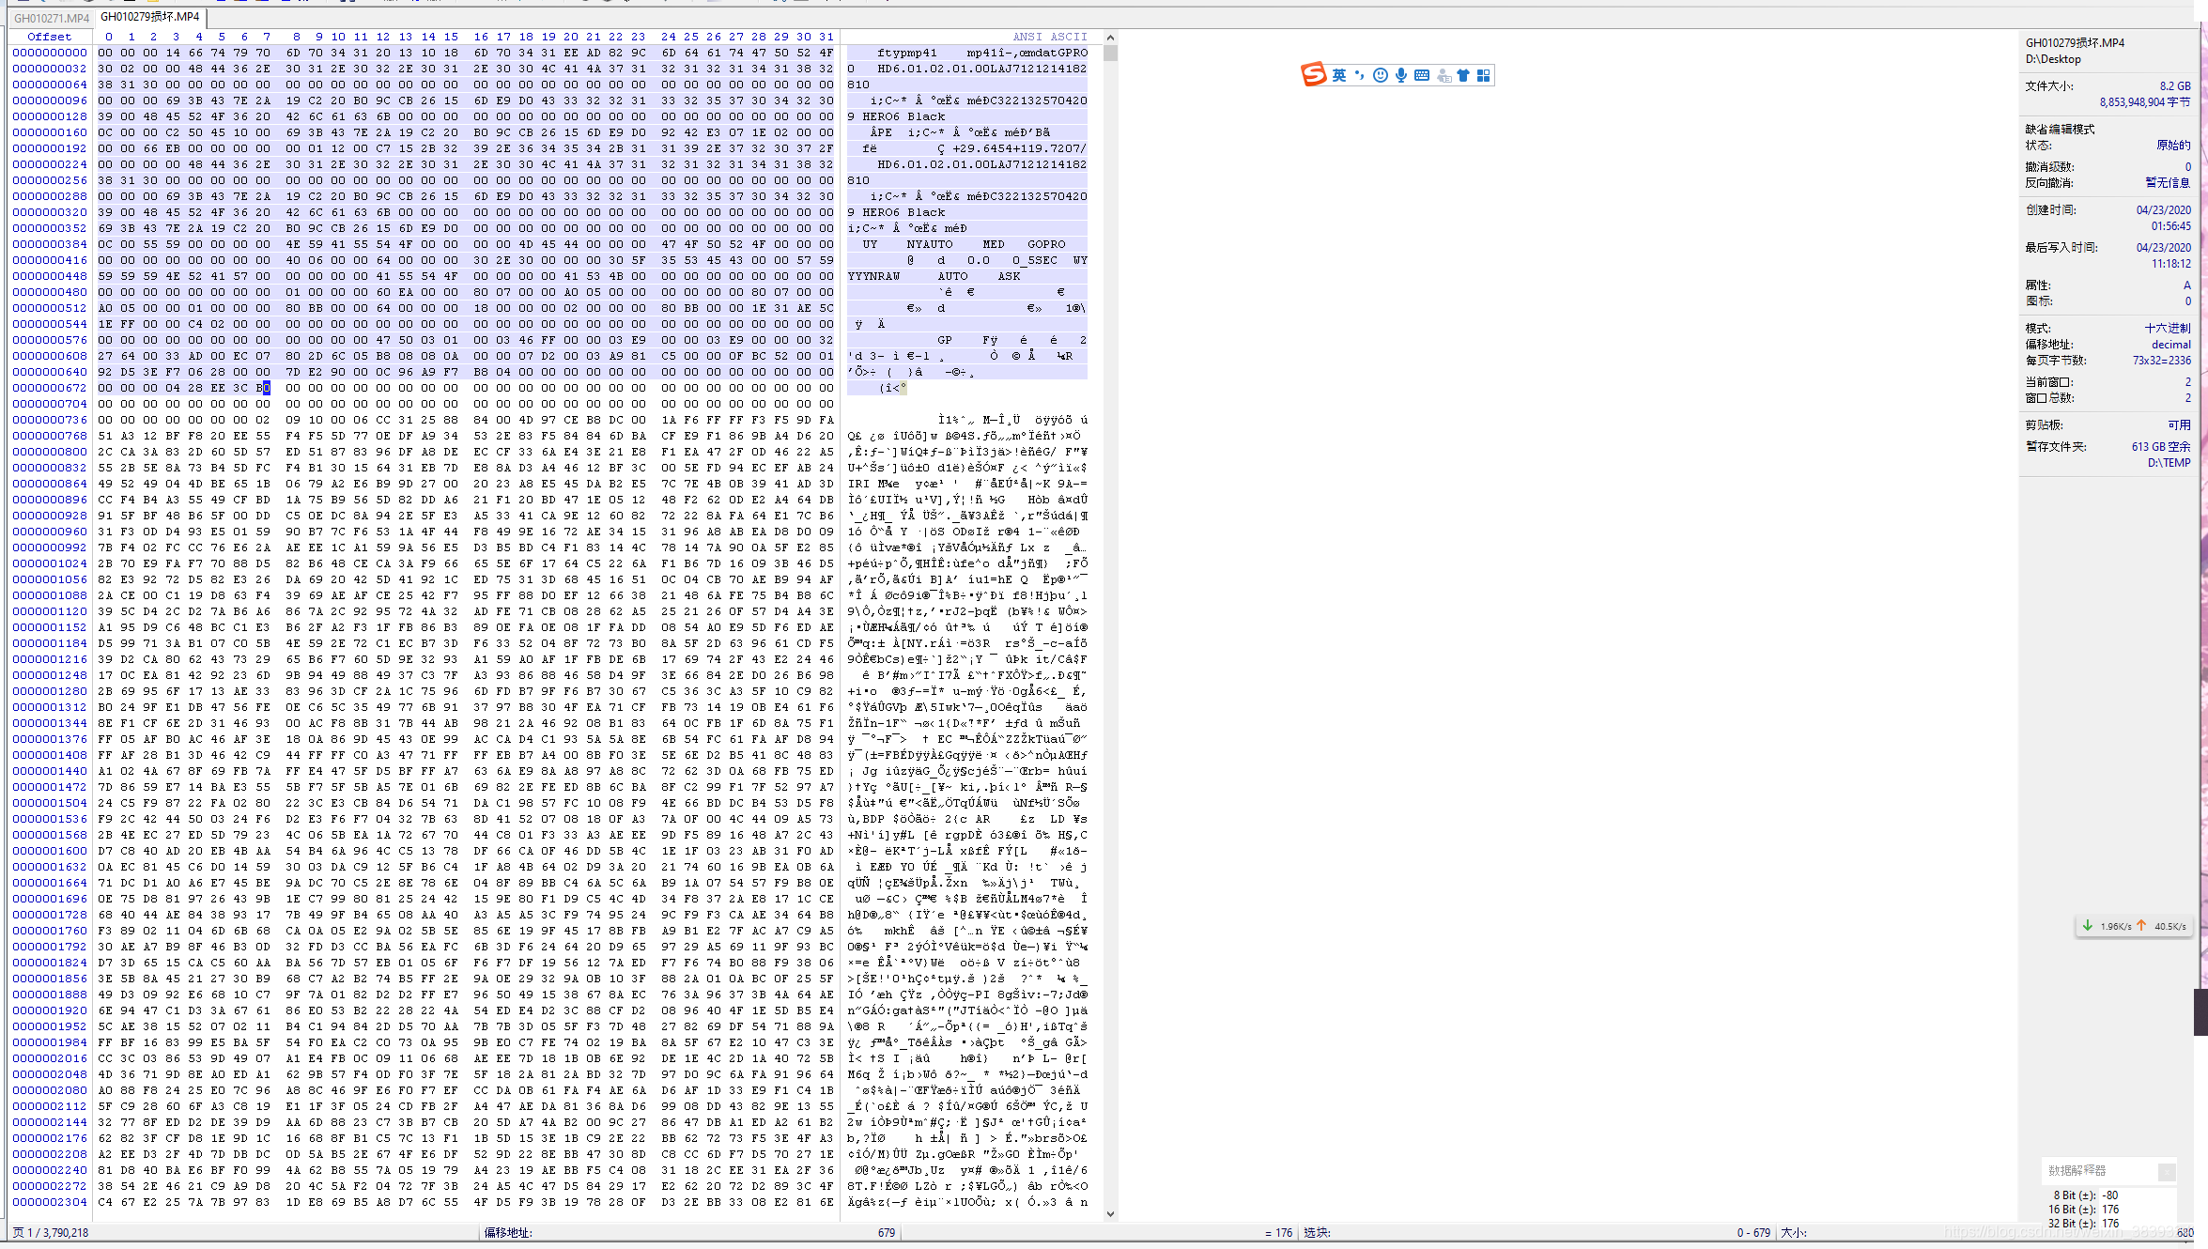Select the GH010279损坏.MP4 tab

pyautogui.click(x=150, y=17)
